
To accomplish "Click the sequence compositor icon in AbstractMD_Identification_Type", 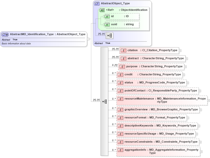I will point(104,101).
